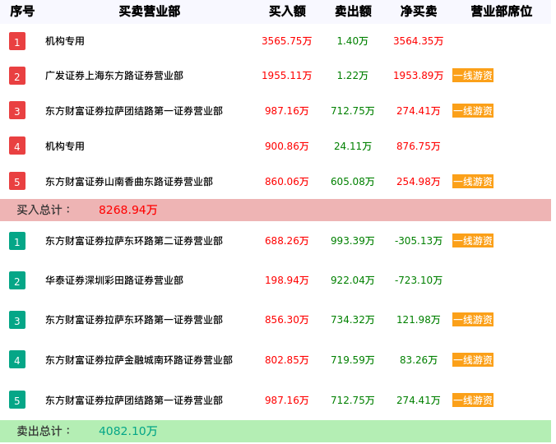Open 东方财富证券山南香曲东路证券营业部 link
This screenshot has width=556, height=444.
click(129, 182)
